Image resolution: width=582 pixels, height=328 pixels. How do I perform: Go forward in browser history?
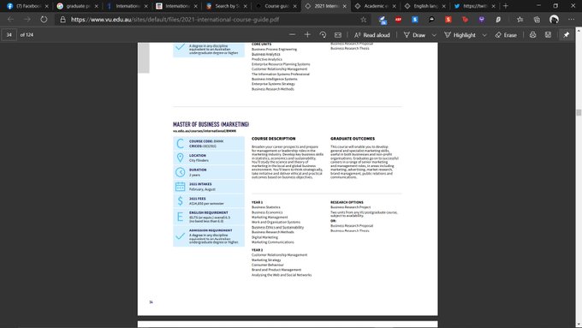(27, 20)
